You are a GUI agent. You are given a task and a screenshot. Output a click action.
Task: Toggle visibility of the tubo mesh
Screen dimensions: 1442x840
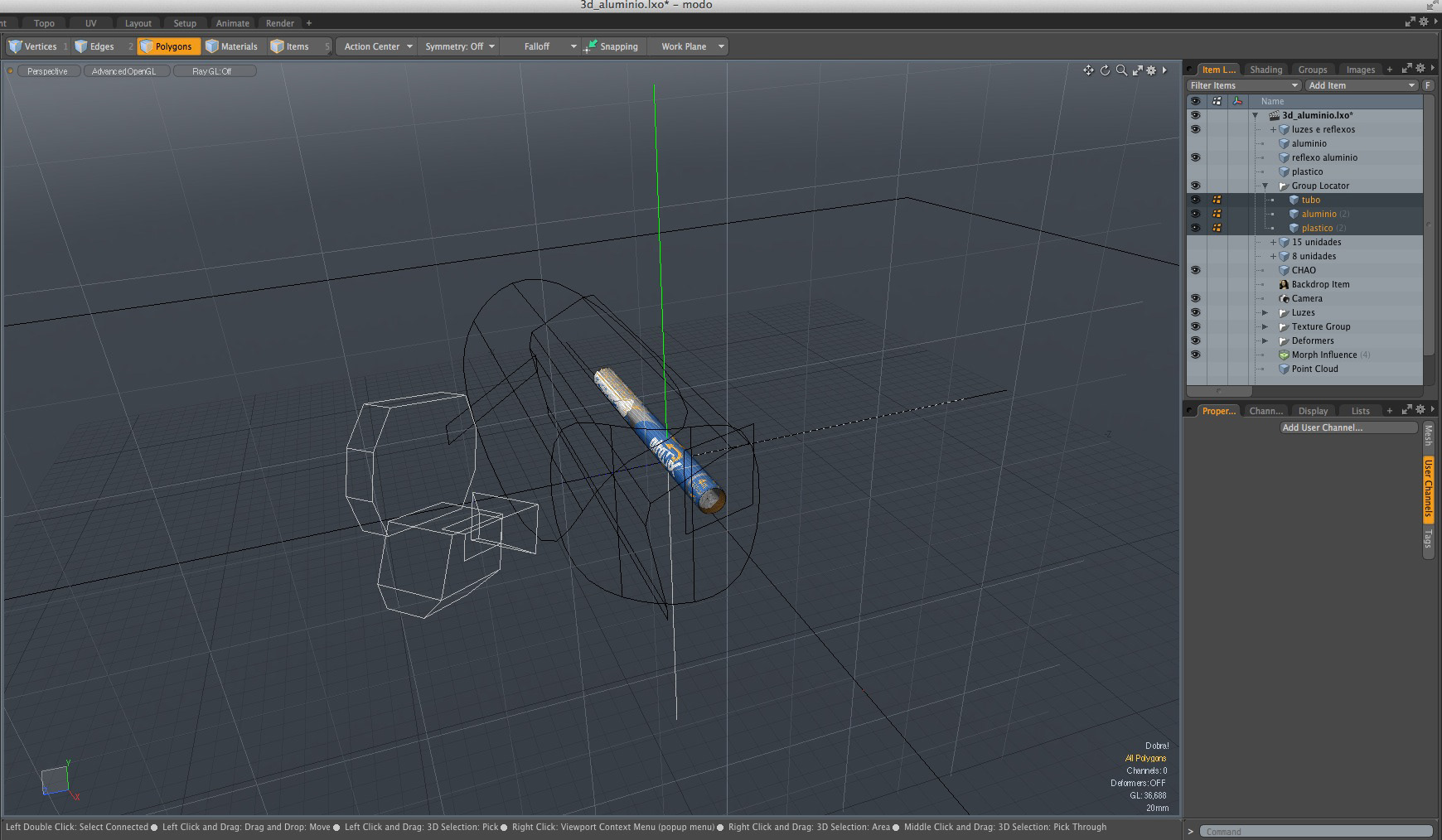1195,200
